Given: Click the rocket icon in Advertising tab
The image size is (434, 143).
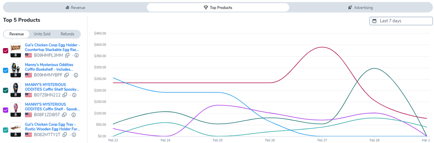Looking at the screenshot, I should click(x=350, y=7).
